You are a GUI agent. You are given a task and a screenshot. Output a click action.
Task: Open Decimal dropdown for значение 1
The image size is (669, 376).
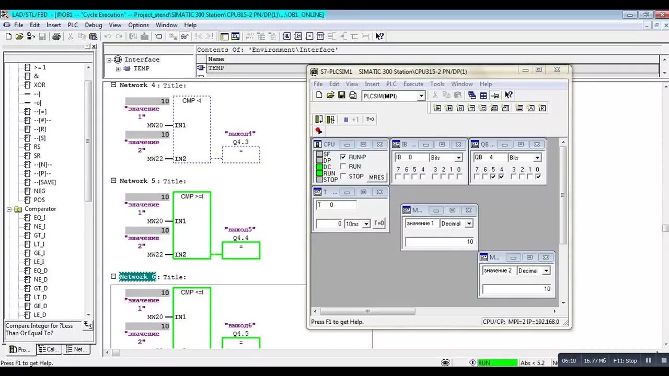tap(469, 224)
